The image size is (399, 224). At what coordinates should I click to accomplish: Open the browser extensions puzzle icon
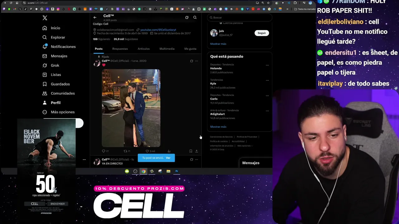295,3
